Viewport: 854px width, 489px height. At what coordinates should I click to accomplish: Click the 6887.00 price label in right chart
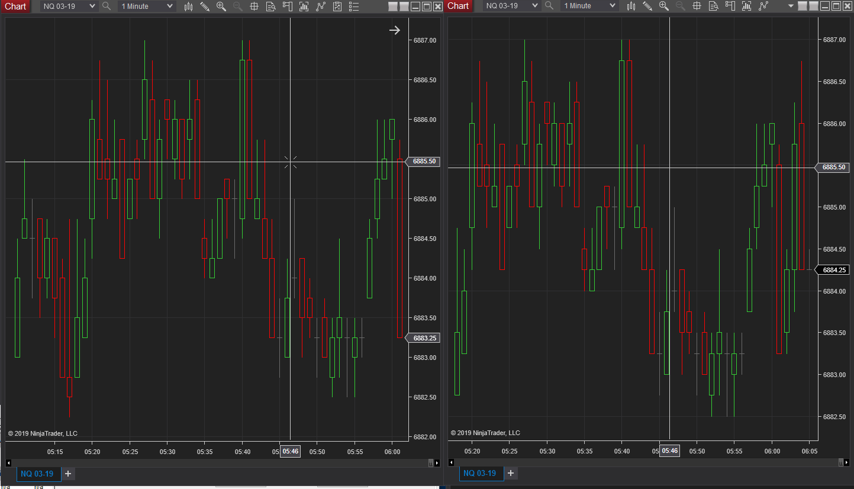click(834, 40)
